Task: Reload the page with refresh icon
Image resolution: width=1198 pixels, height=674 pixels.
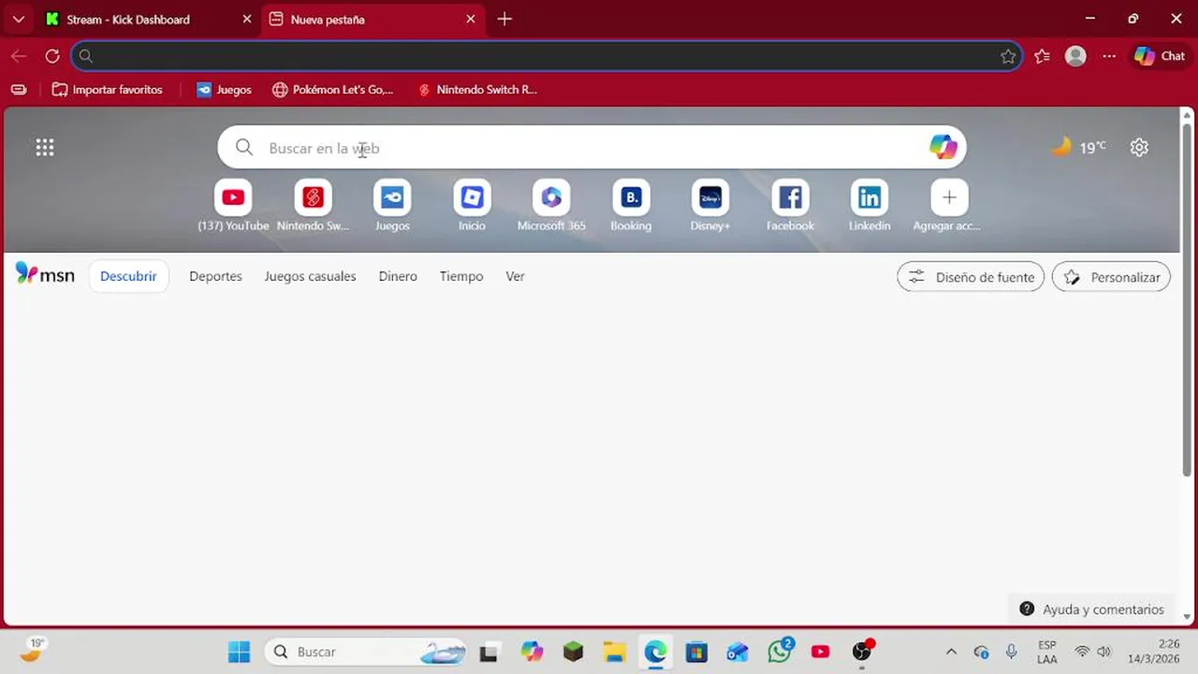Action: click(52, 56)
